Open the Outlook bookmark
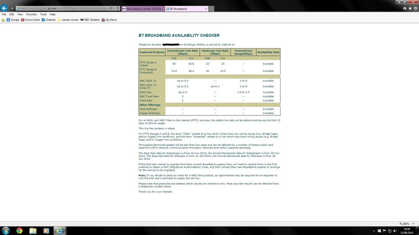This screenshot has width=419, height=235. click(x=49, y=20)
